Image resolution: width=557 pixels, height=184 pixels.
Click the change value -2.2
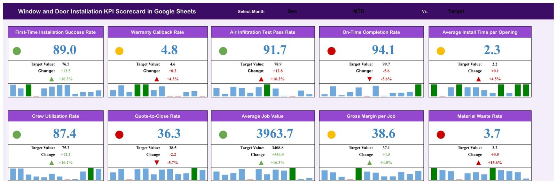point(173,155)
